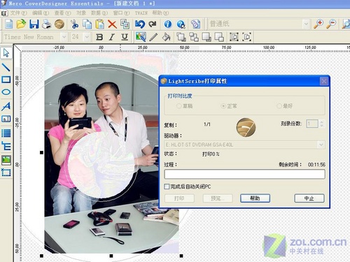The height and width of the screenshot is (262, 350).
Task: Click the bring to front arrange icon
Action: point(181,37)
